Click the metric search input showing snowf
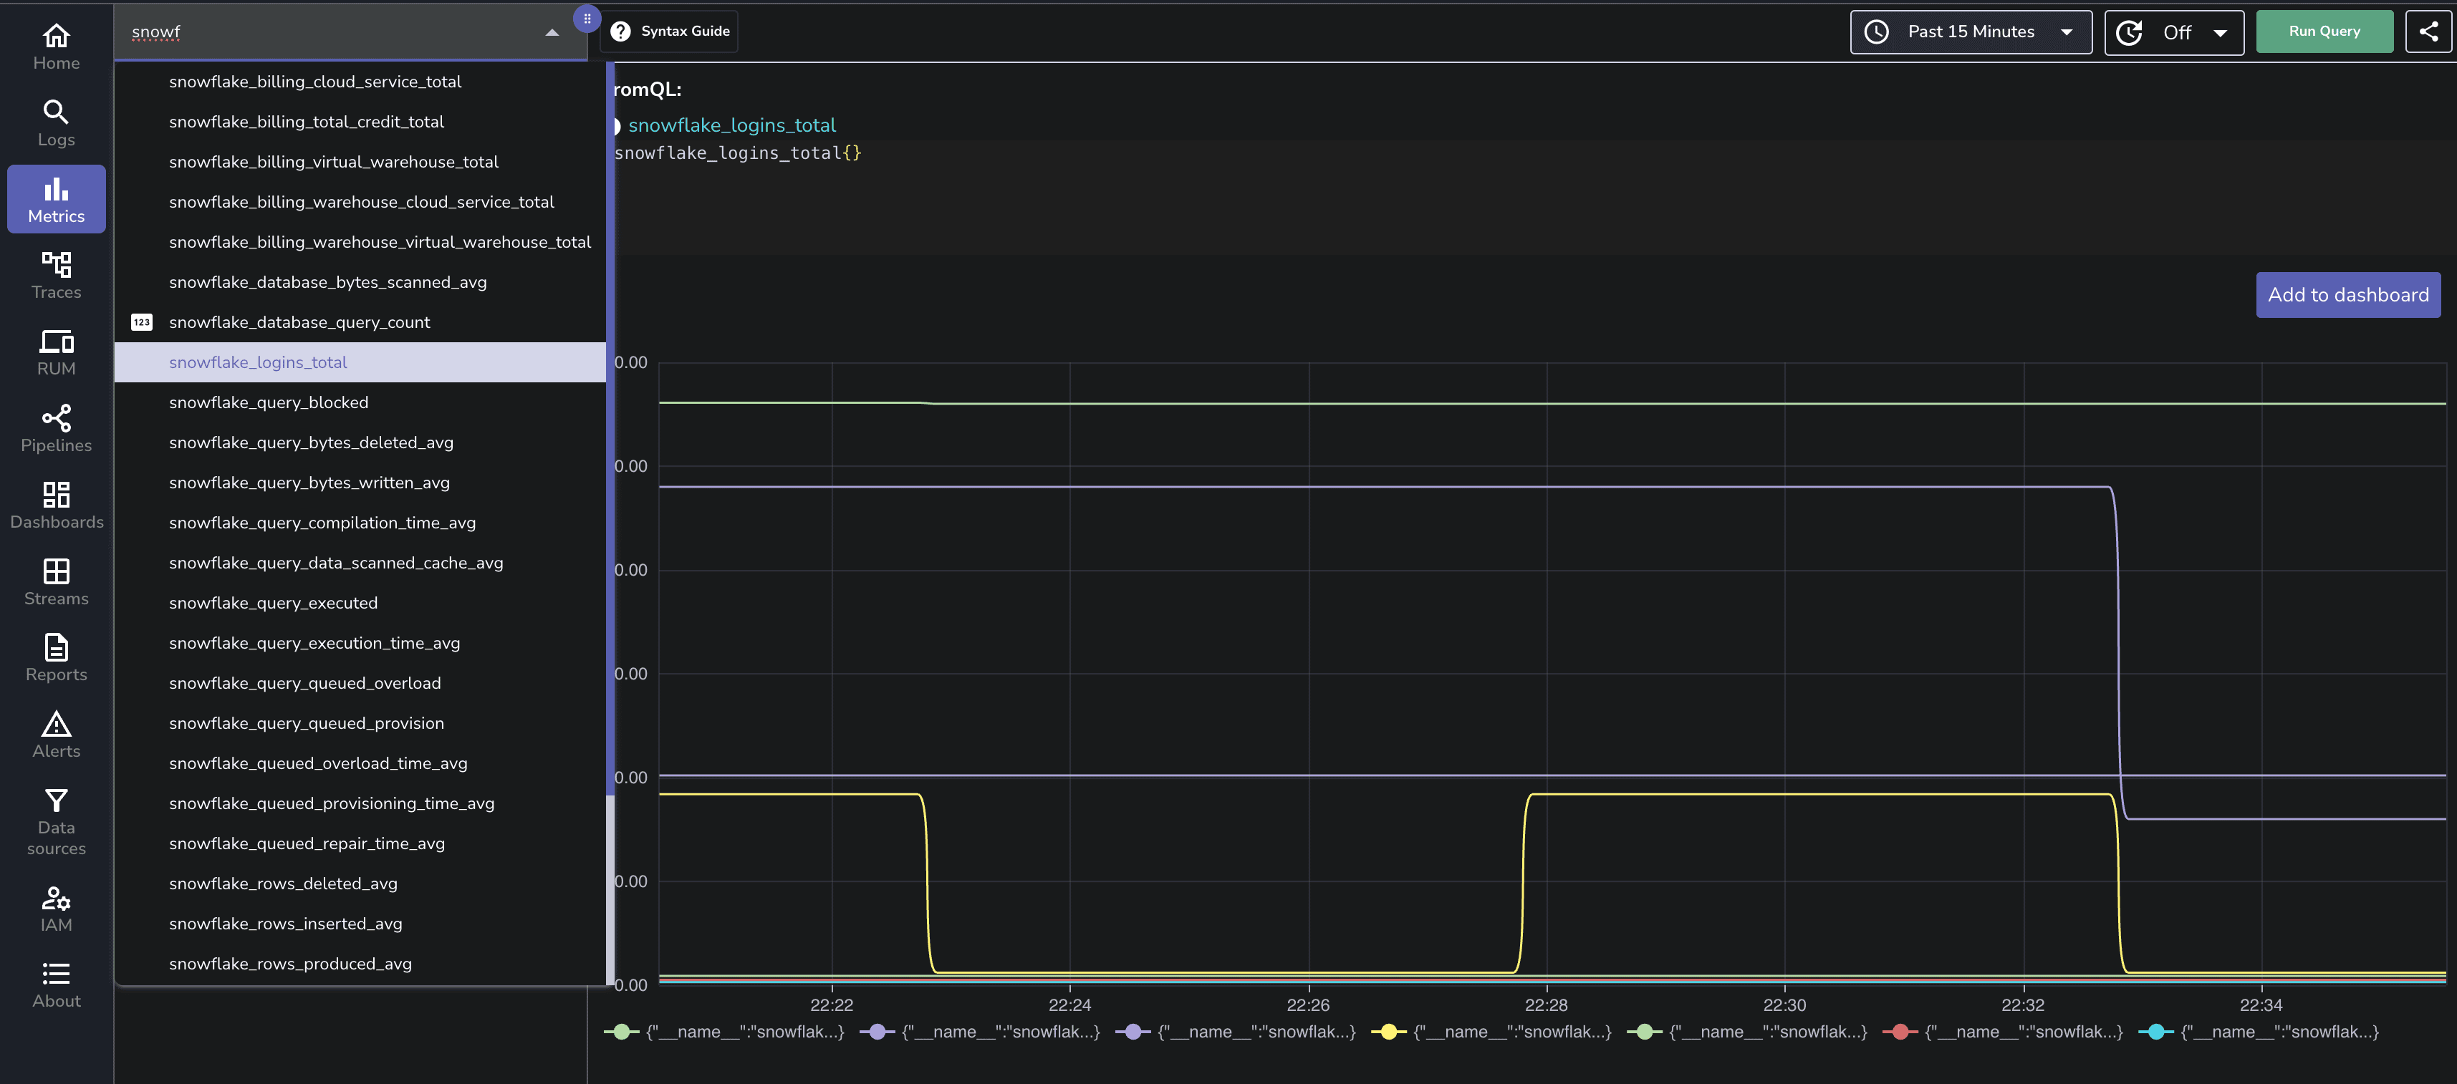The width and height of the screenshot is (2457, 1084). [x=334, y=32]
